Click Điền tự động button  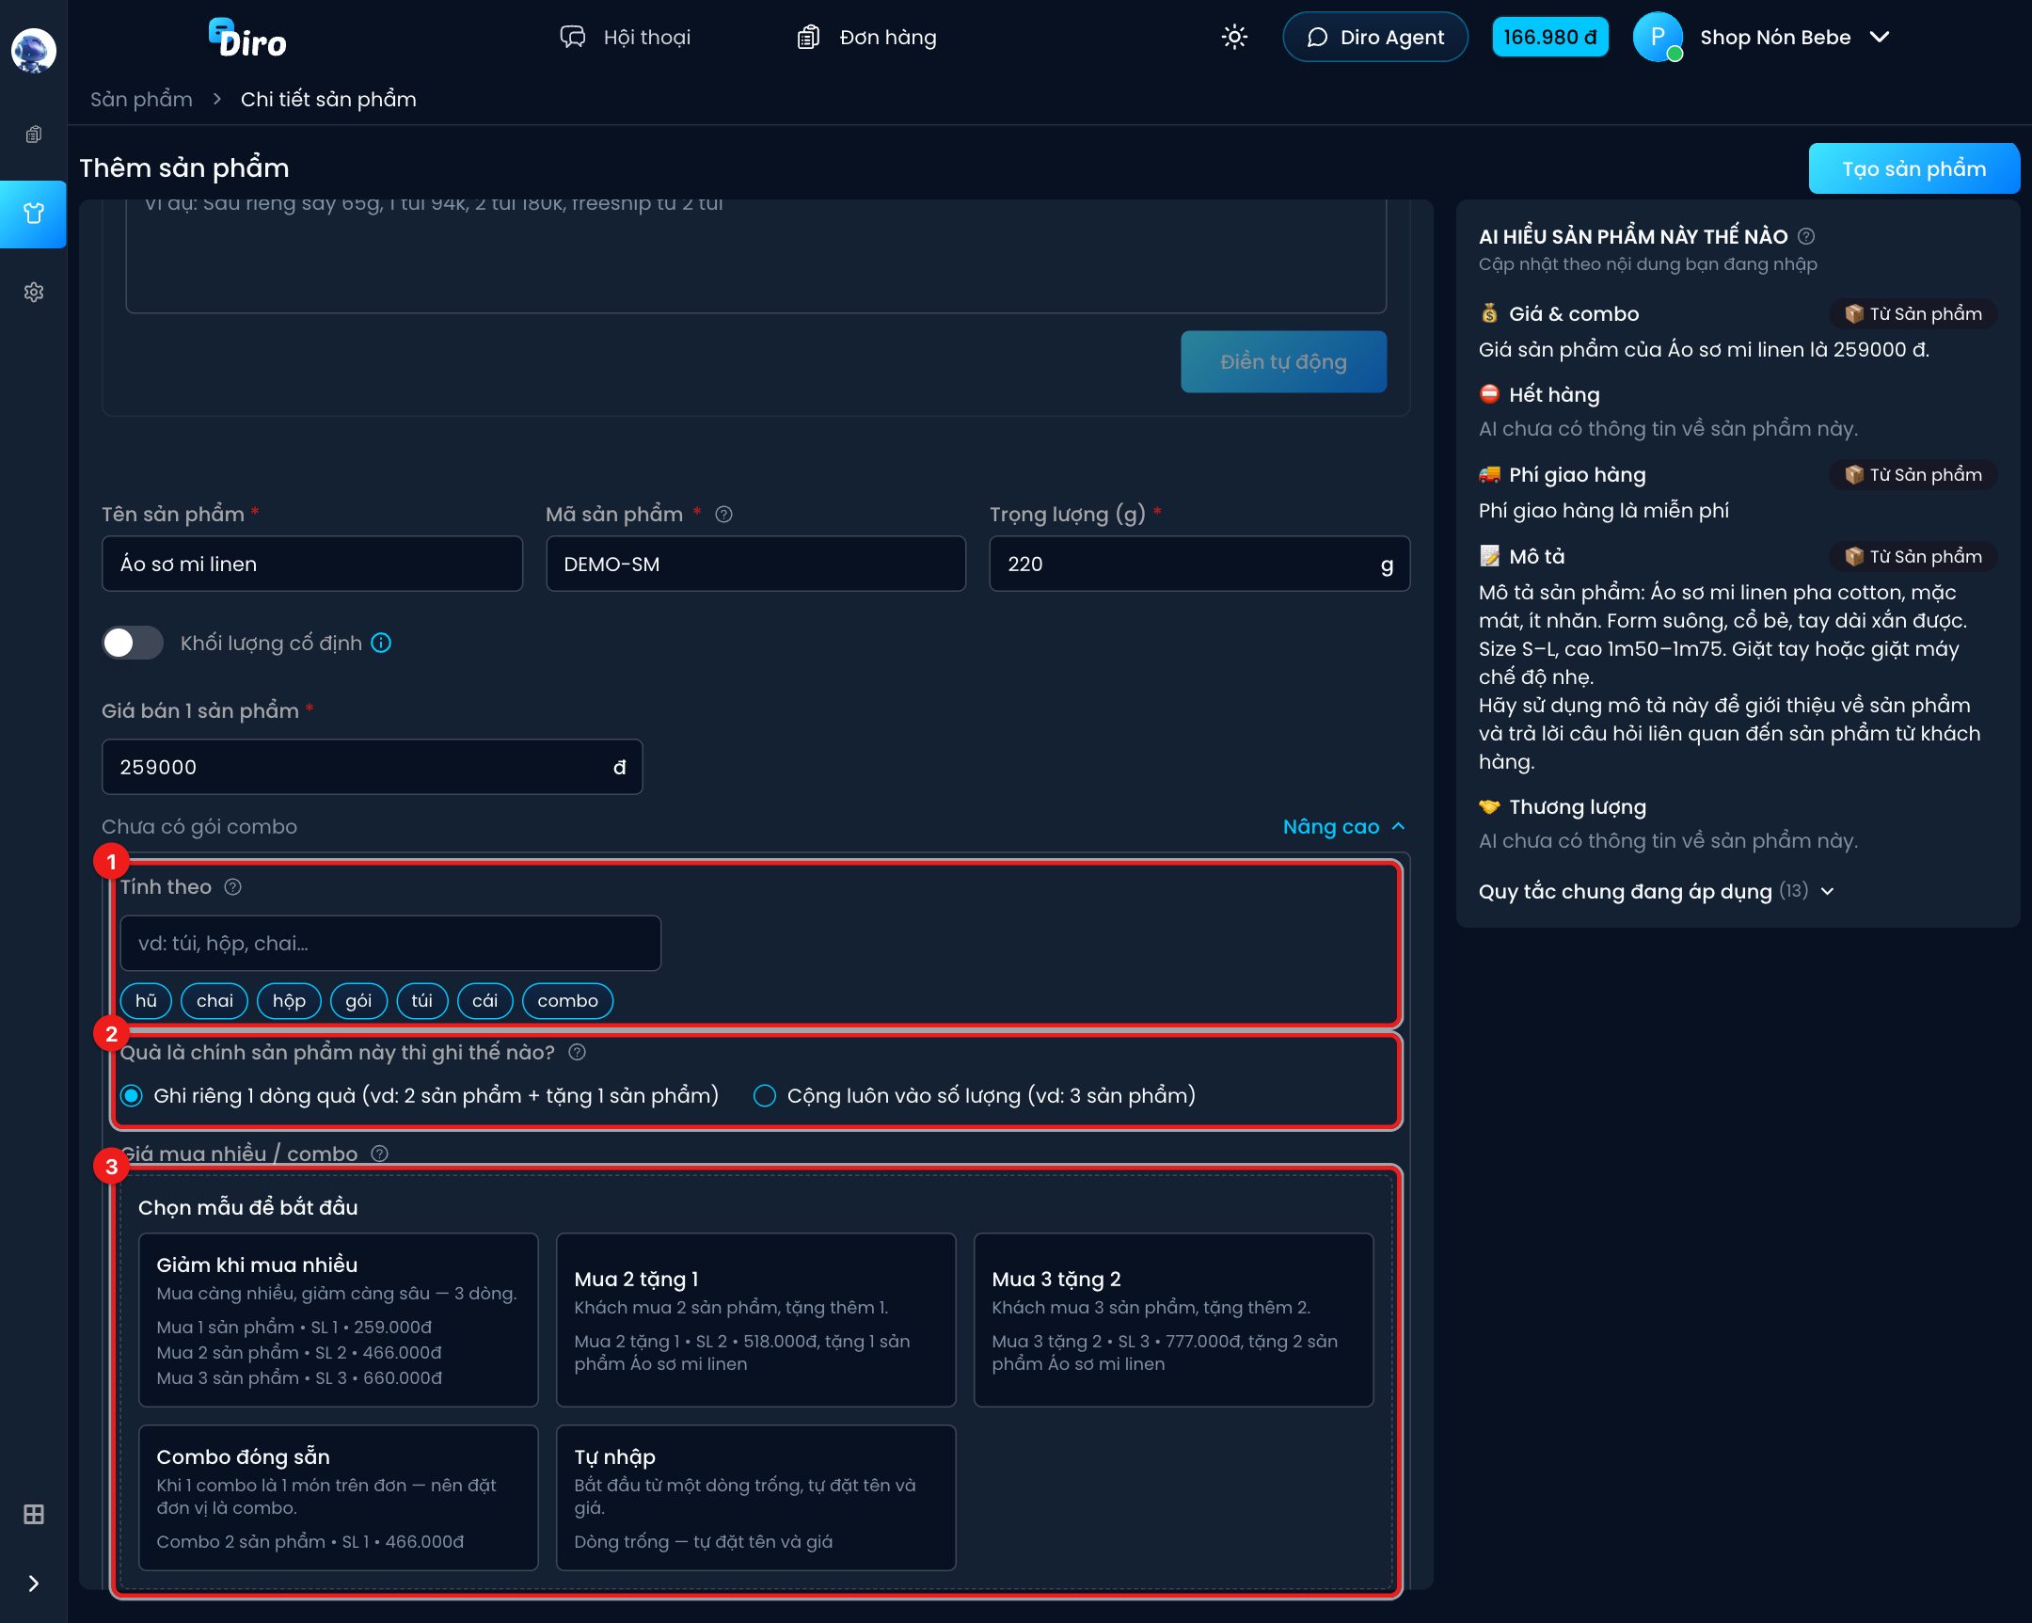point(1283,362)
